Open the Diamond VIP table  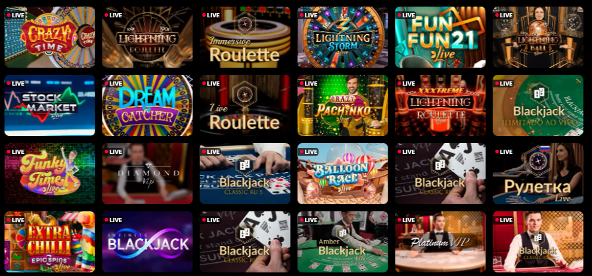pos(147,174)
